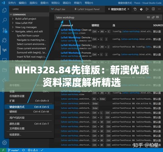Screen dimensions: 163x152
Task: Open the 文件(F) menu
Action: coord(12,3)
